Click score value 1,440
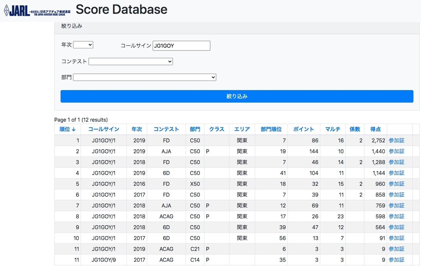421x267 pixels. 378,151
